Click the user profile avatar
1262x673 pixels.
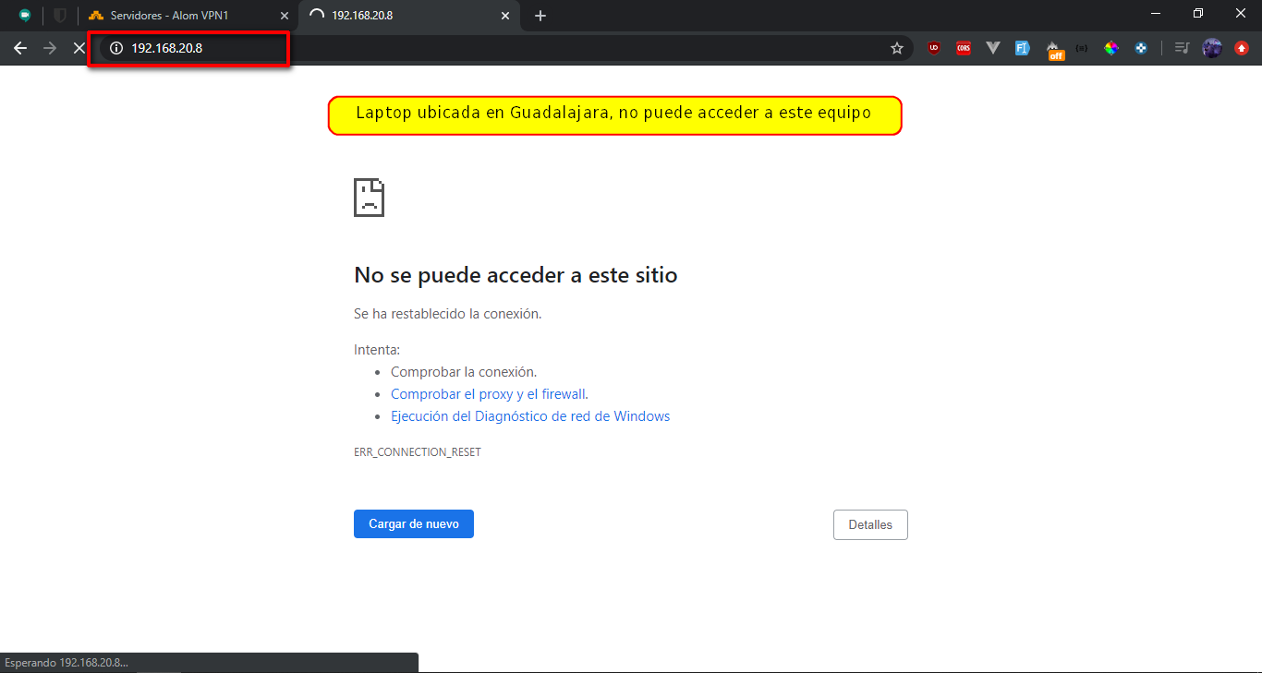click(x=1212, y=48)
